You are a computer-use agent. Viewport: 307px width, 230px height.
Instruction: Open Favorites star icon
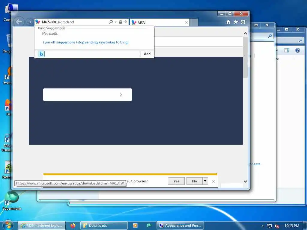tap(236, 22)
